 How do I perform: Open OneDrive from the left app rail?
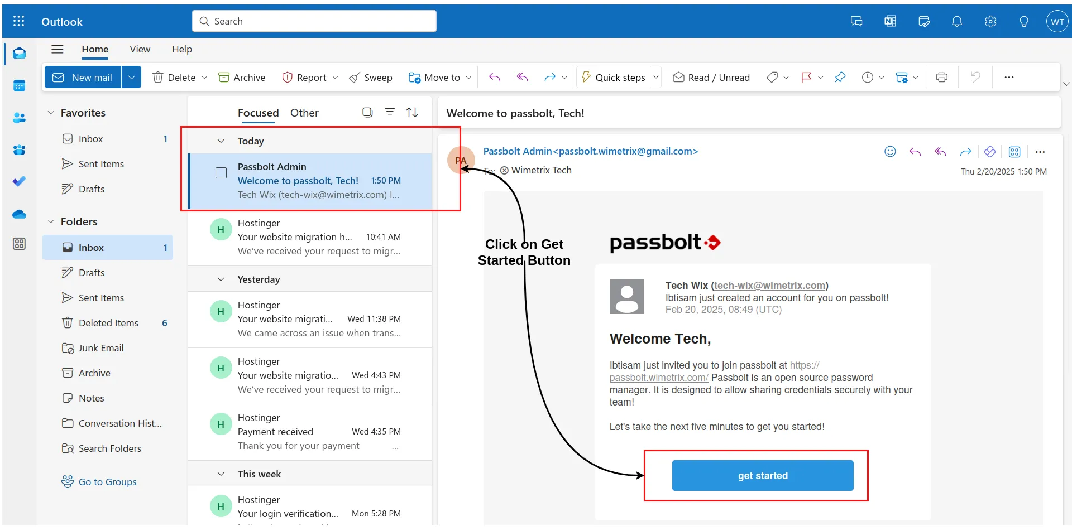(19, 214)
